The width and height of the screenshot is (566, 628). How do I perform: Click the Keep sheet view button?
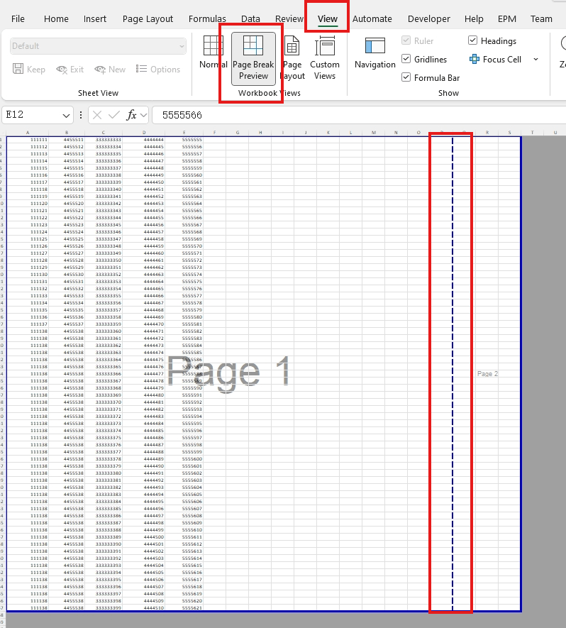[x=29, y=70]
